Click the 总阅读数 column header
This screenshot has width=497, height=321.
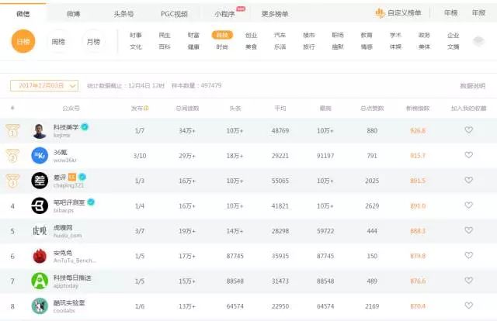click(187, 109)
